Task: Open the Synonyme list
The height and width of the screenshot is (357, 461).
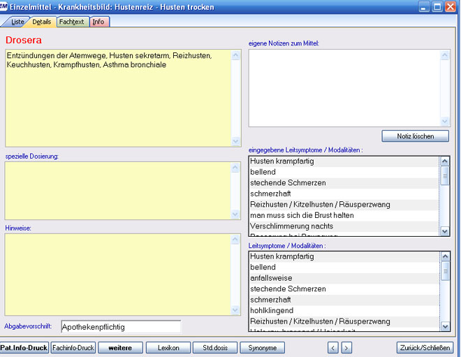Action: click(262, 348)
